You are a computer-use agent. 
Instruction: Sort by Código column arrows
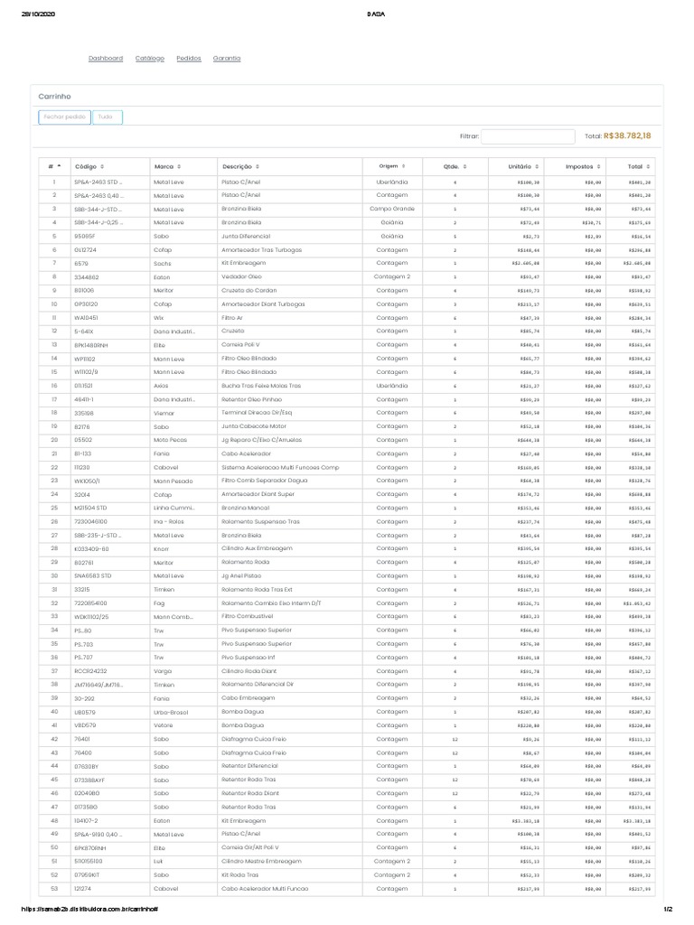point(102,167)
